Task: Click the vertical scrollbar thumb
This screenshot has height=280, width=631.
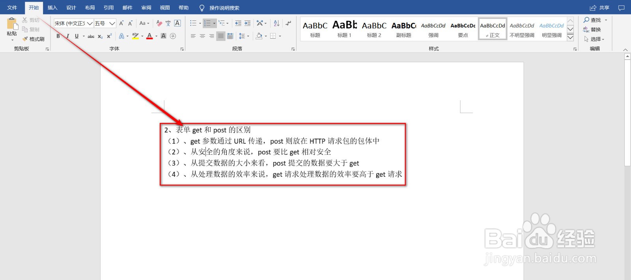Action: [x=627, y=113]
